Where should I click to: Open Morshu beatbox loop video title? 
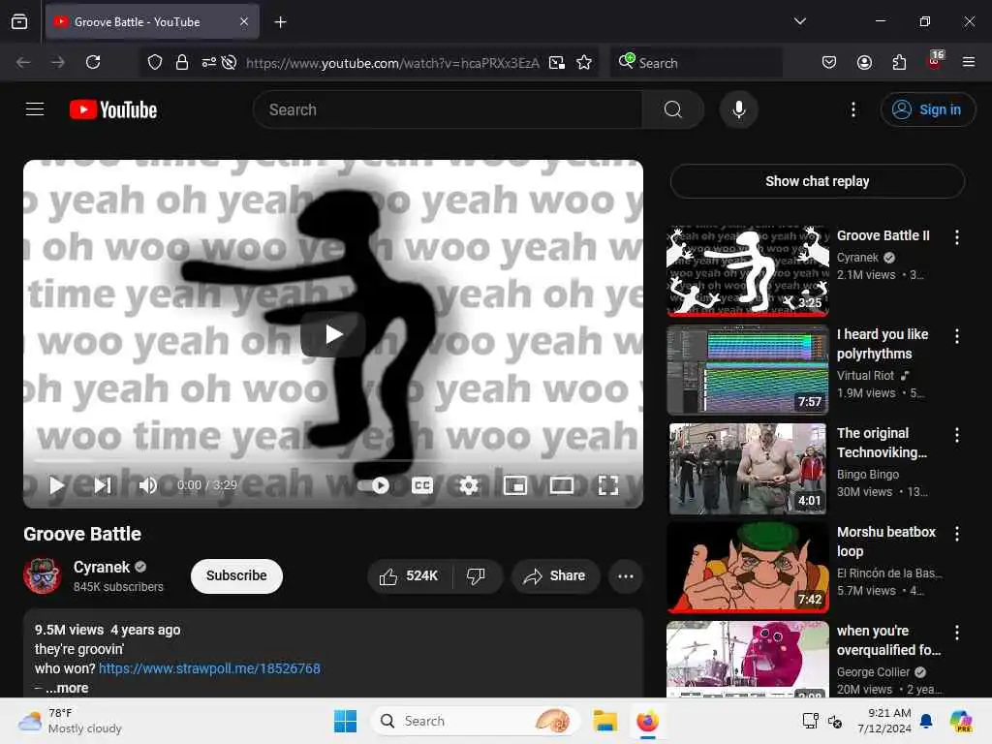(885, 541)
